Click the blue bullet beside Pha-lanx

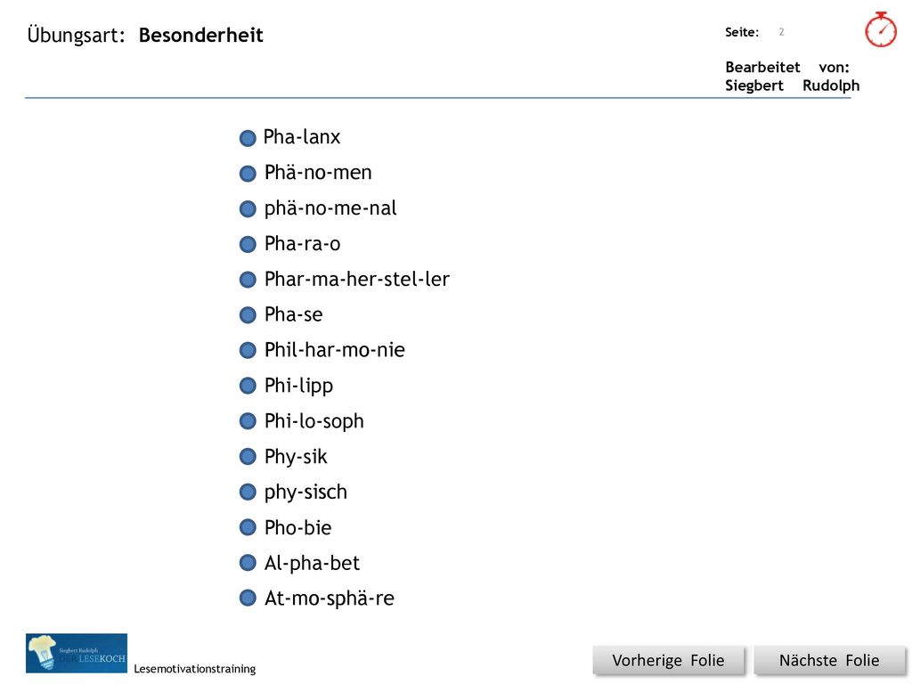click(x=248, y=138)
